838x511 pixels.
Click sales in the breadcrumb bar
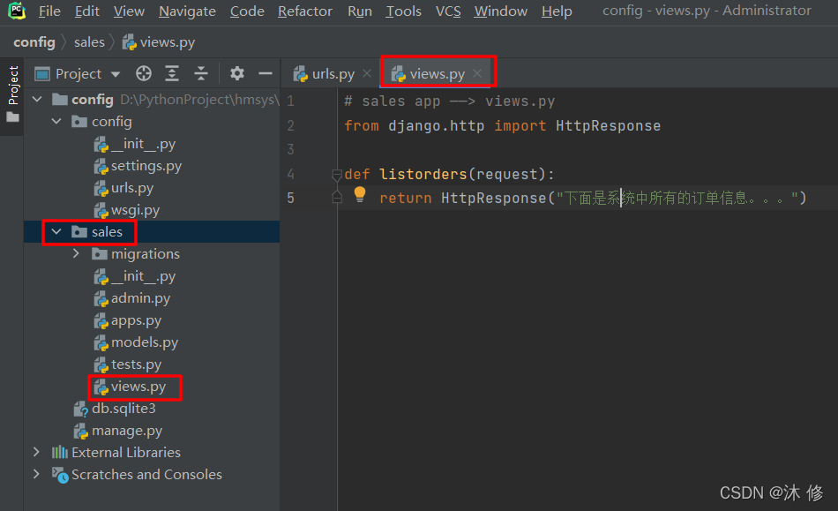(x=89, y=42)
